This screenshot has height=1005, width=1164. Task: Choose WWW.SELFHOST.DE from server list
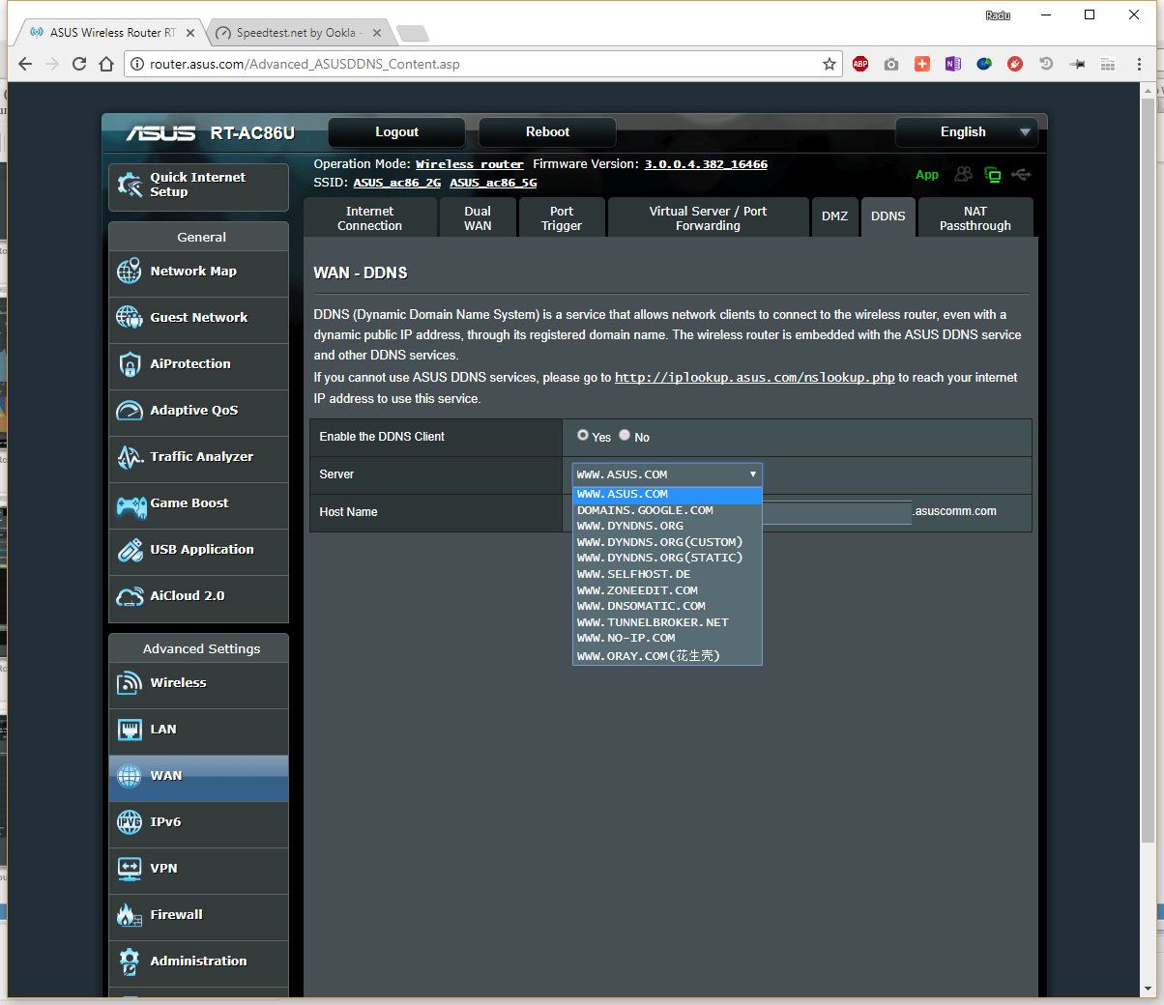pyautogui.click(x=667, y=574)
